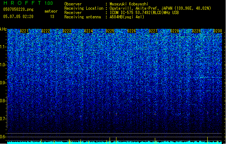Select the antenna value A504HB(yagi 4el)

tap(127, 17)
